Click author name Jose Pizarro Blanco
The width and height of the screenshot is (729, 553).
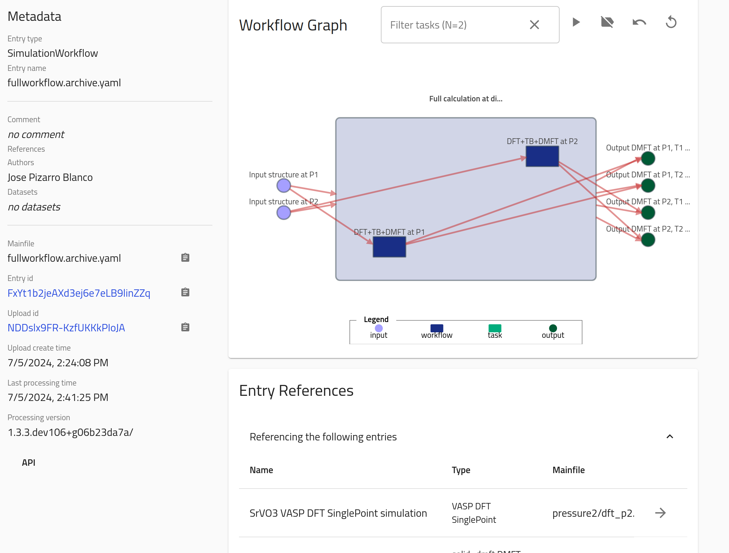[50, 177]
